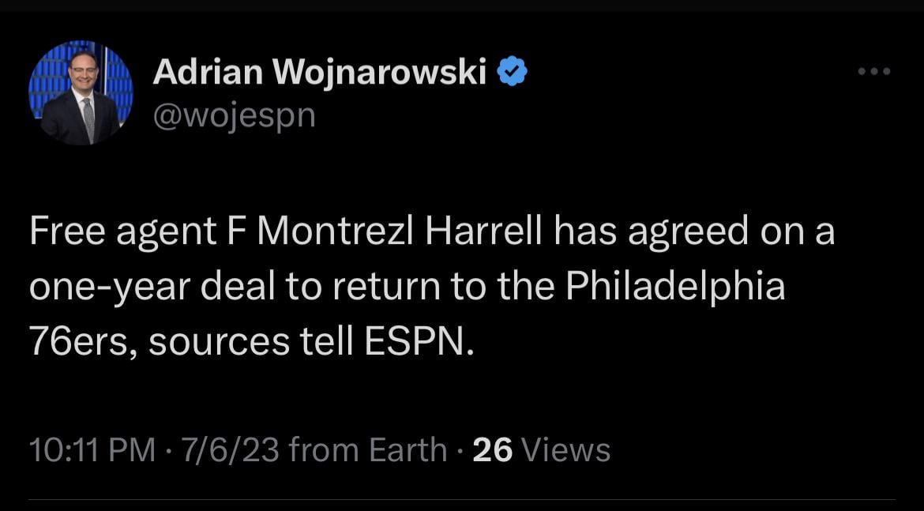The height and width of the screenshot is (511, 924).
Task: Click the bold 26 view count number
Action: [493, 449]
